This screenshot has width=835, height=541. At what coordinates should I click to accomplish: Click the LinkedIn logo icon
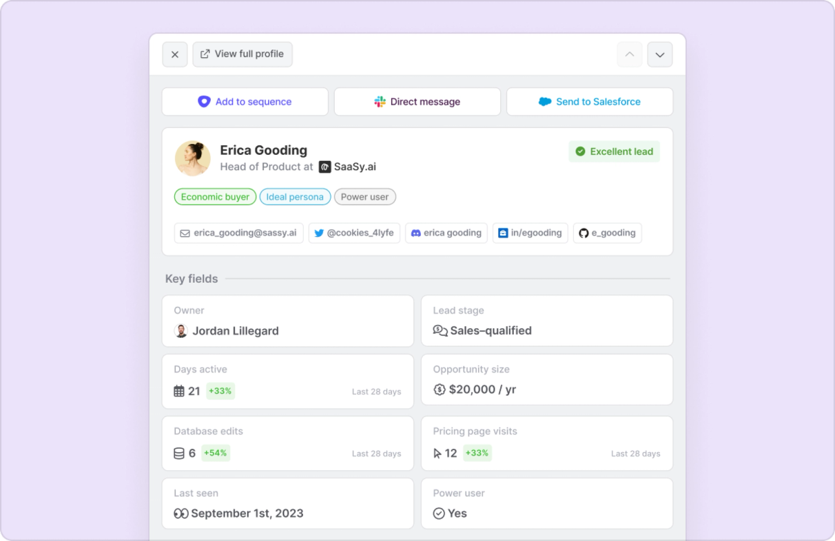(x=503, y=233)
